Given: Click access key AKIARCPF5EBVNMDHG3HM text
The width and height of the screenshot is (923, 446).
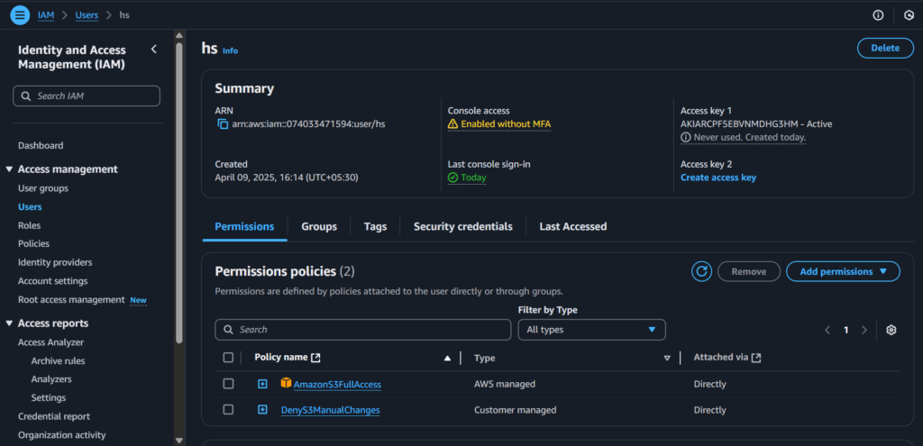Looking at the screenshot, I should 739,124.
